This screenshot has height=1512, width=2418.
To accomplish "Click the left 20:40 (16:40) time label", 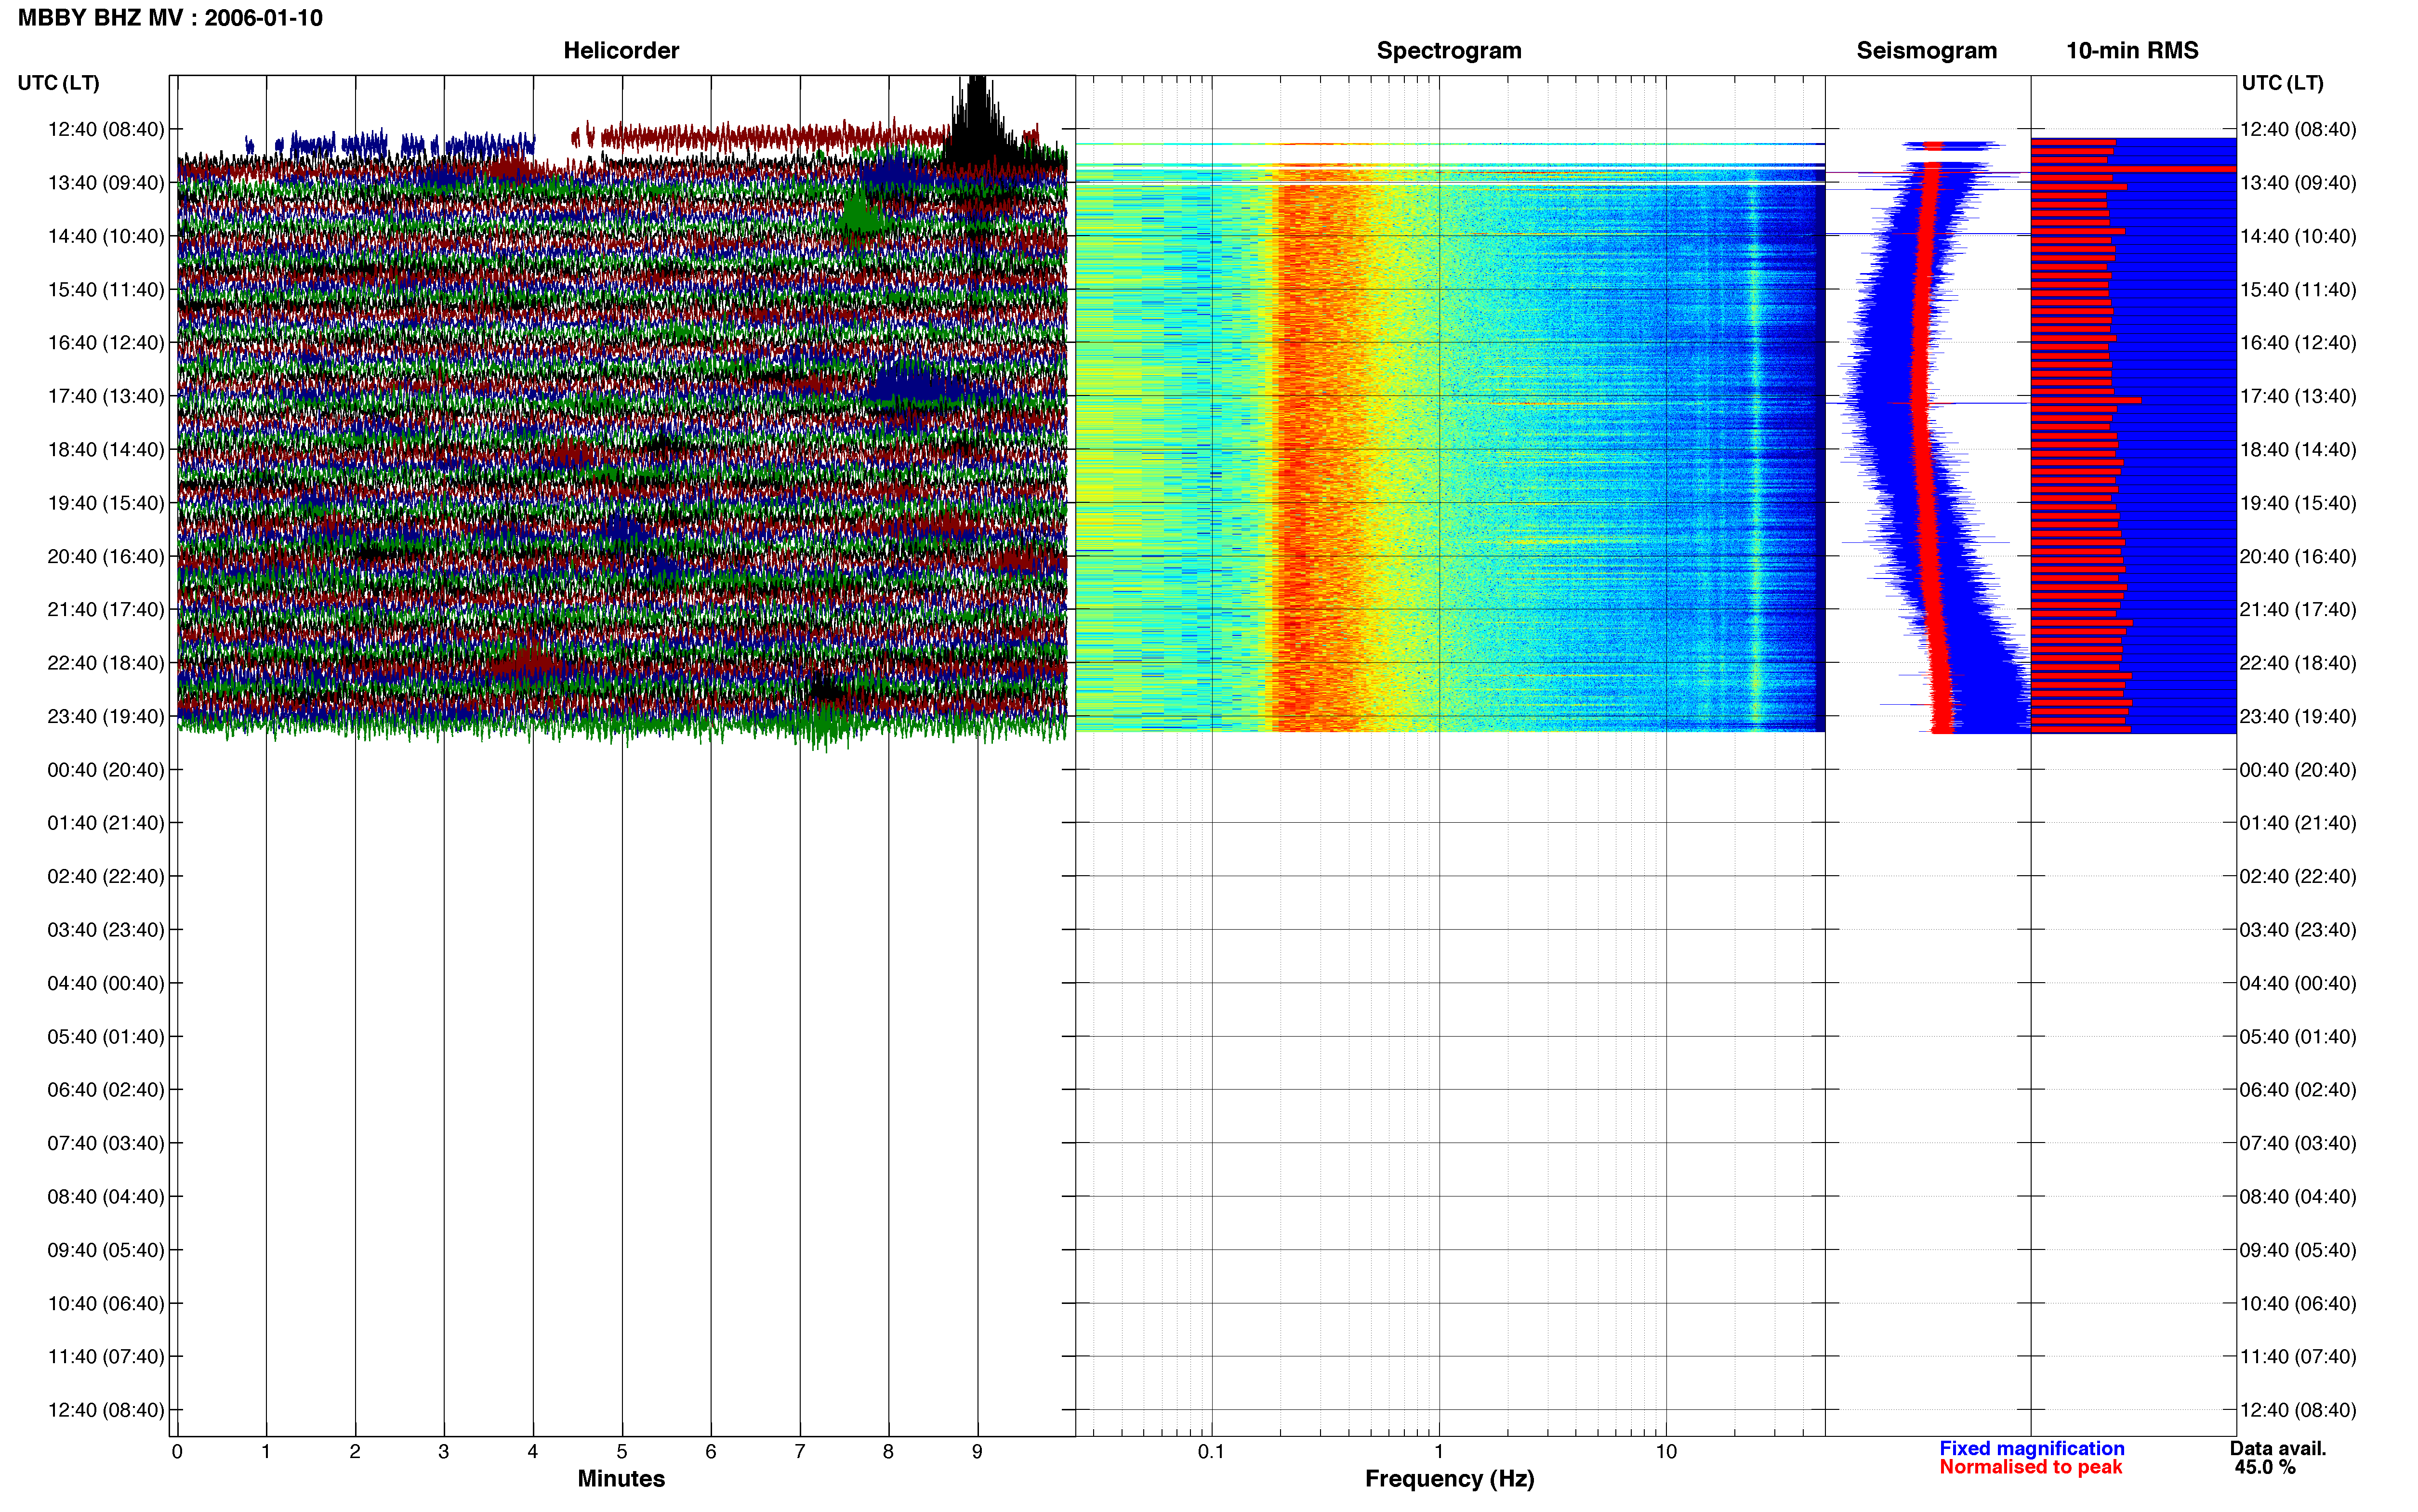I will 106,556.
